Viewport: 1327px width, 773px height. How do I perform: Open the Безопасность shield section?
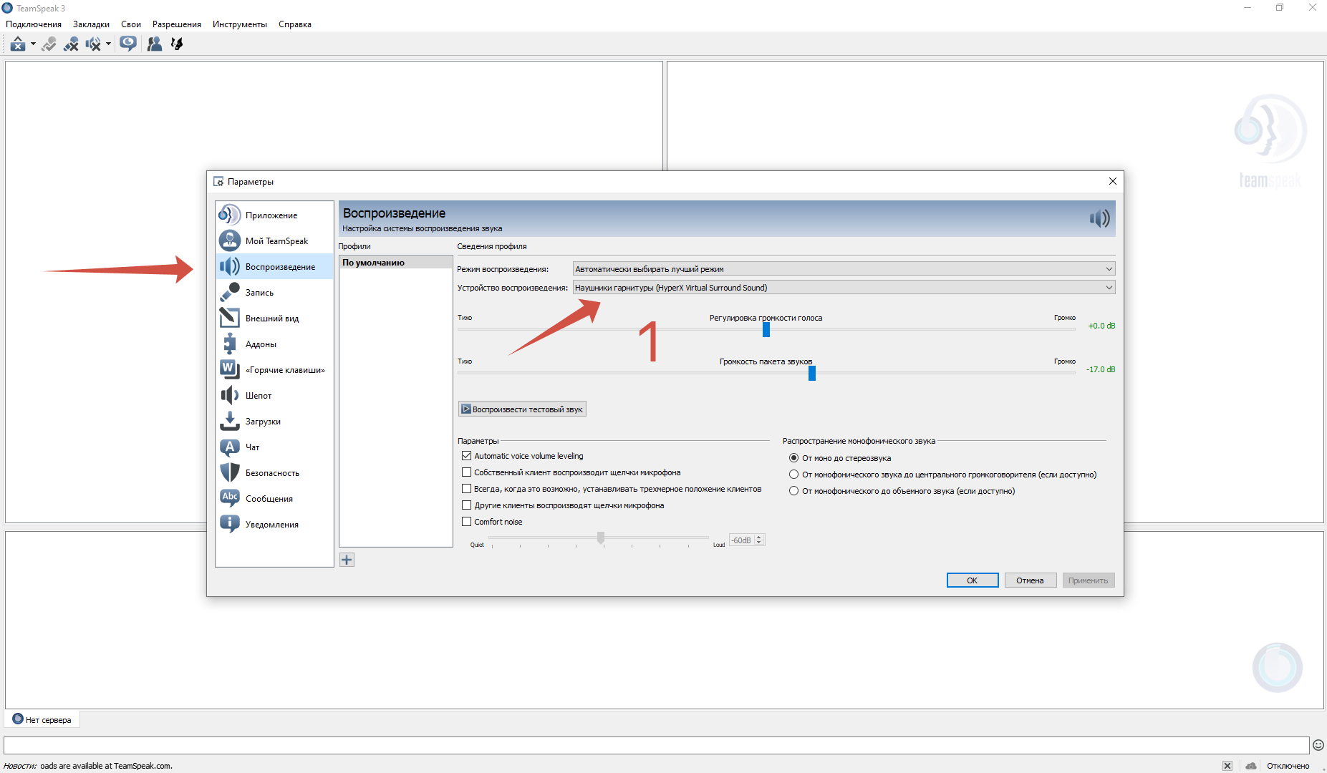(275, 472)
